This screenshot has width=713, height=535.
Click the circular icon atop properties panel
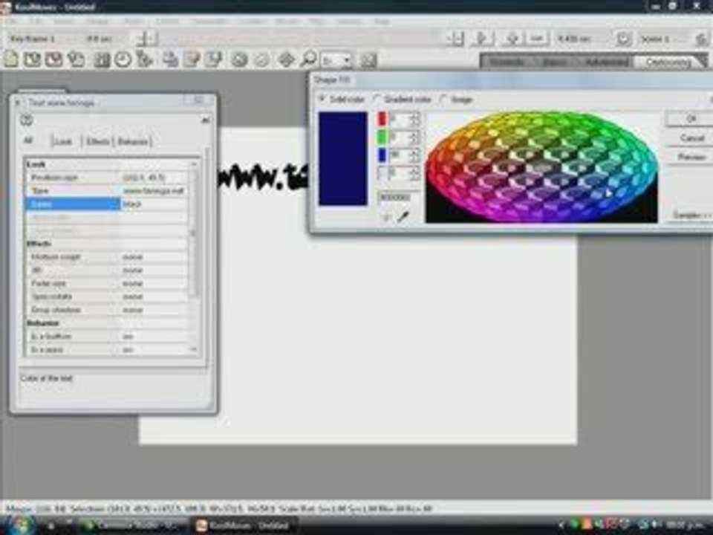(x=27, y=120)
